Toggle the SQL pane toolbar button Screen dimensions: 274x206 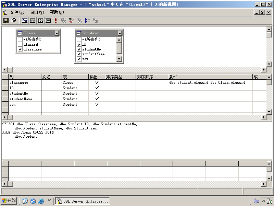[x=40, y=21]
